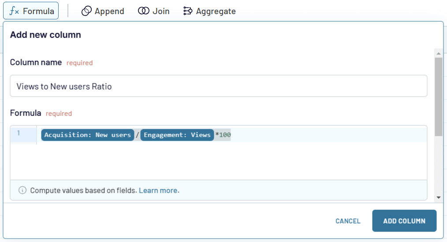The height and width of the screenshot is (242, 447).
Task: Click the fx Formula icon
Action: coord(16,11)
